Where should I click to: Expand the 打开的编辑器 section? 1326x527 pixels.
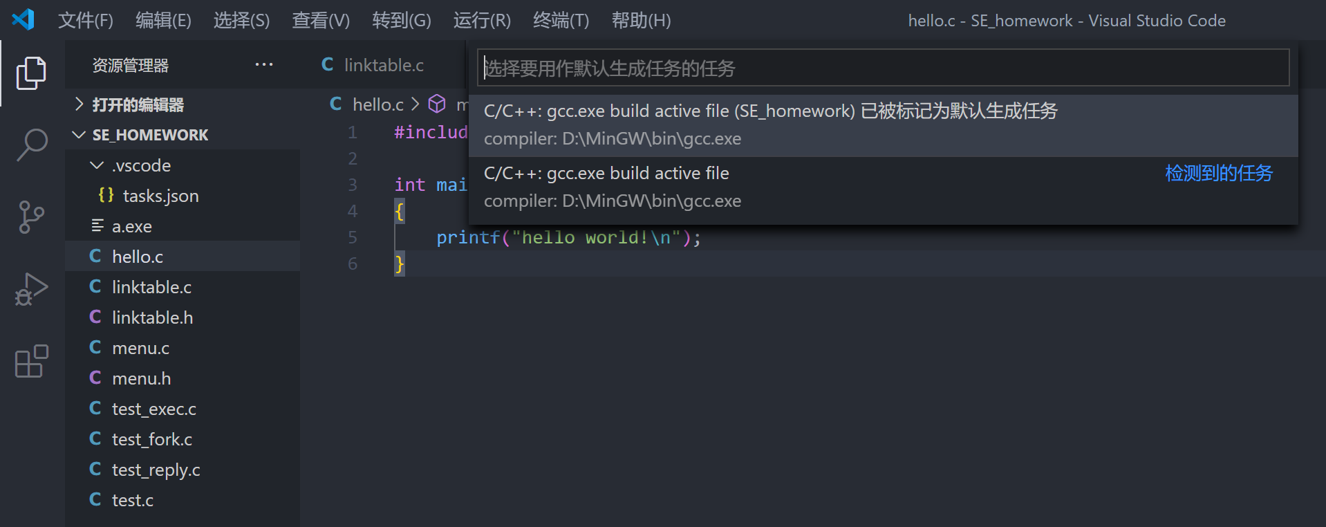[x=138, y=104]
